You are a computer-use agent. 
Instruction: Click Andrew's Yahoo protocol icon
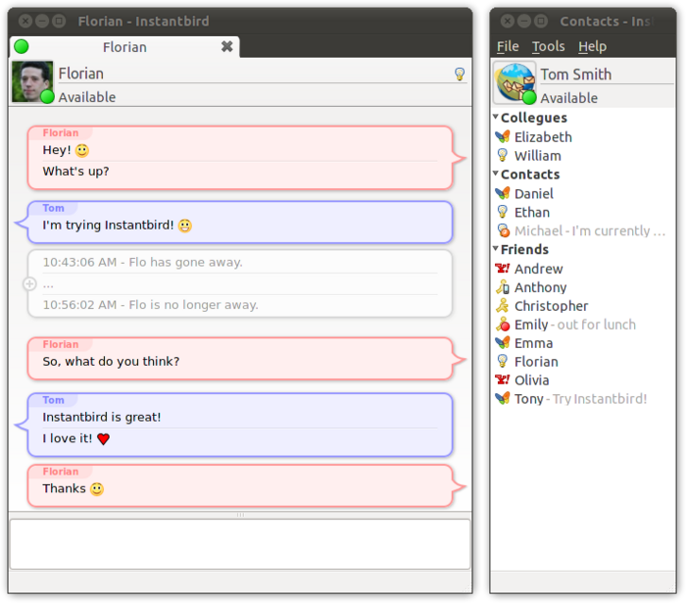click(502, 269)
